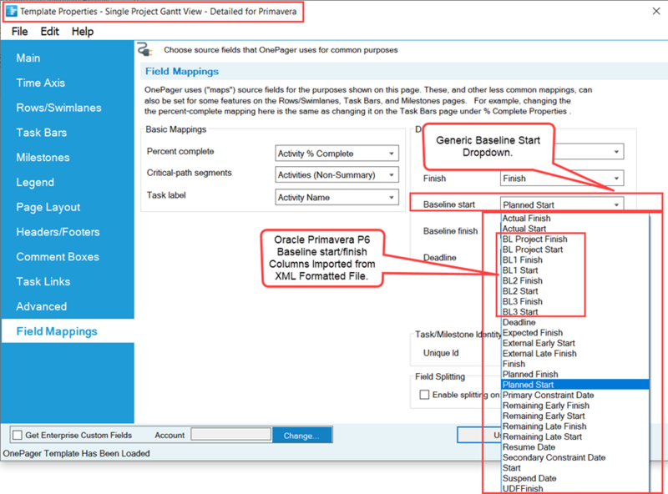Choose External Early Start option
The image size is (668, 494).
(x=575, y=343)
